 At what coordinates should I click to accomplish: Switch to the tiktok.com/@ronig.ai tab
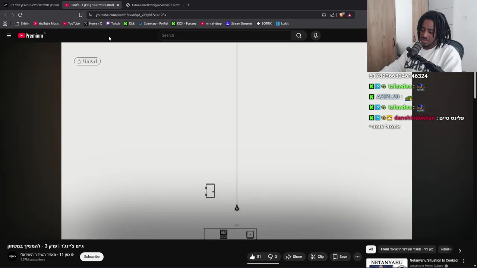(x=153, y=5)
